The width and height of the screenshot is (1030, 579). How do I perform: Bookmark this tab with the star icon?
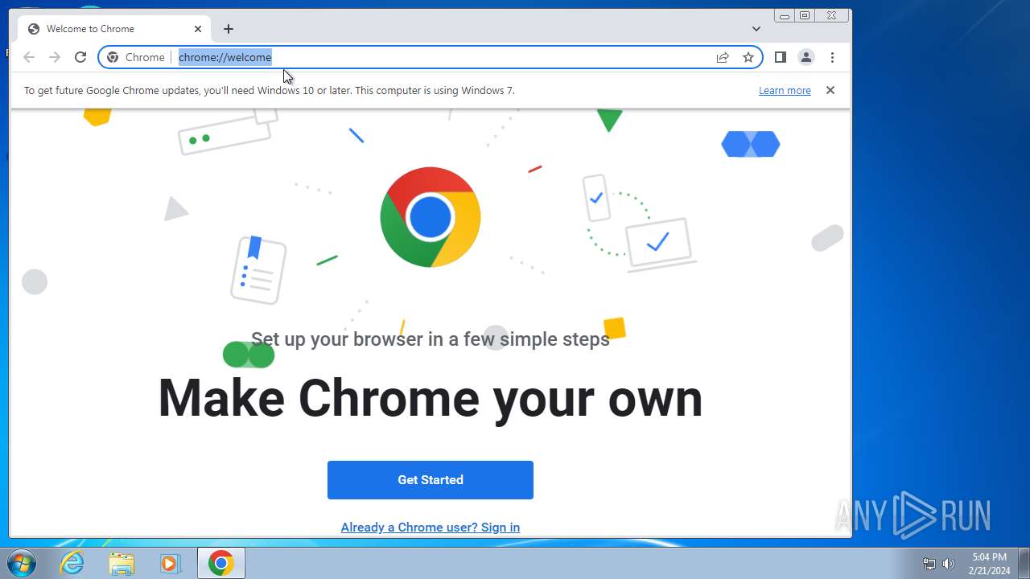(x=748, y=57)
